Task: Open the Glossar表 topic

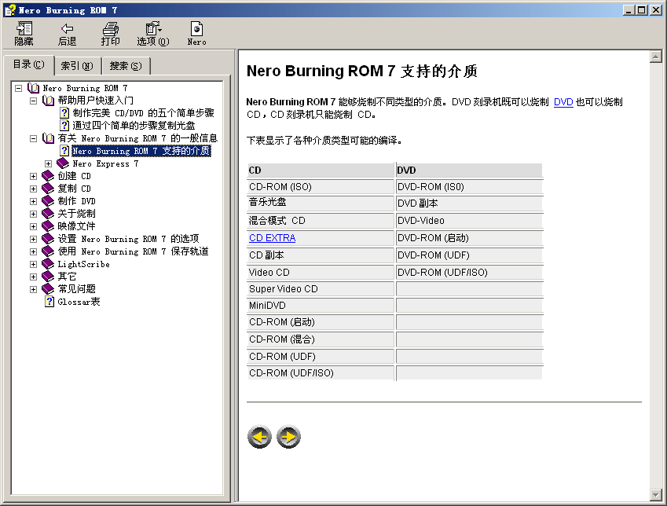Action: point(79,302)
